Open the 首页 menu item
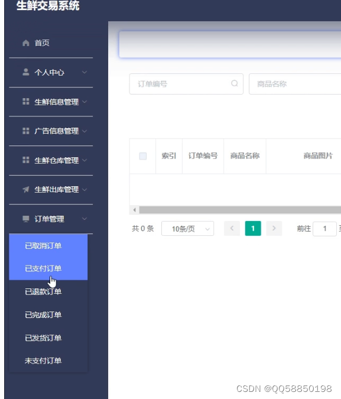Image resolution: width=341 pixels, height=399 pixels. [51, 43]
